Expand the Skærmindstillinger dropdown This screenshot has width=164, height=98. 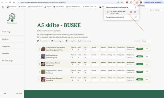pyautogui.click(x=156, y=10)
